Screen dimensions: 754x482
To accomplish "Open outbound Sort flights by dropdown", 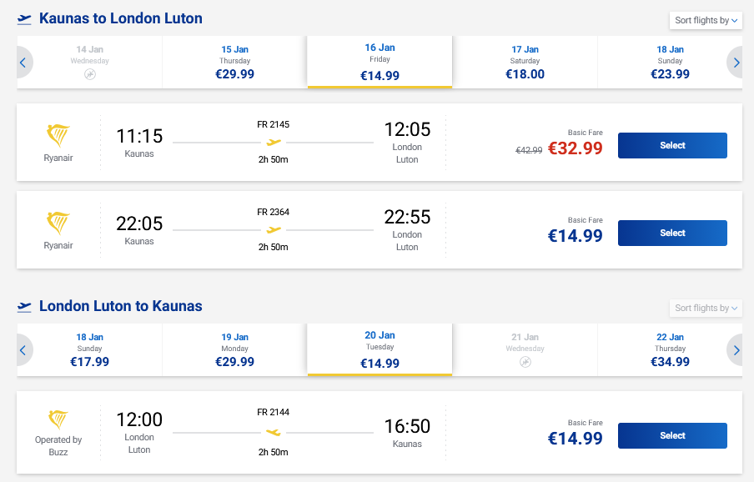I will (706, 21).
